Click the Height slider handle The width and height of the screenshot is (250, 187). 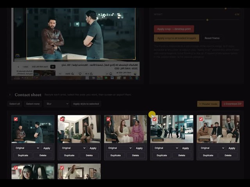[207, 20]
